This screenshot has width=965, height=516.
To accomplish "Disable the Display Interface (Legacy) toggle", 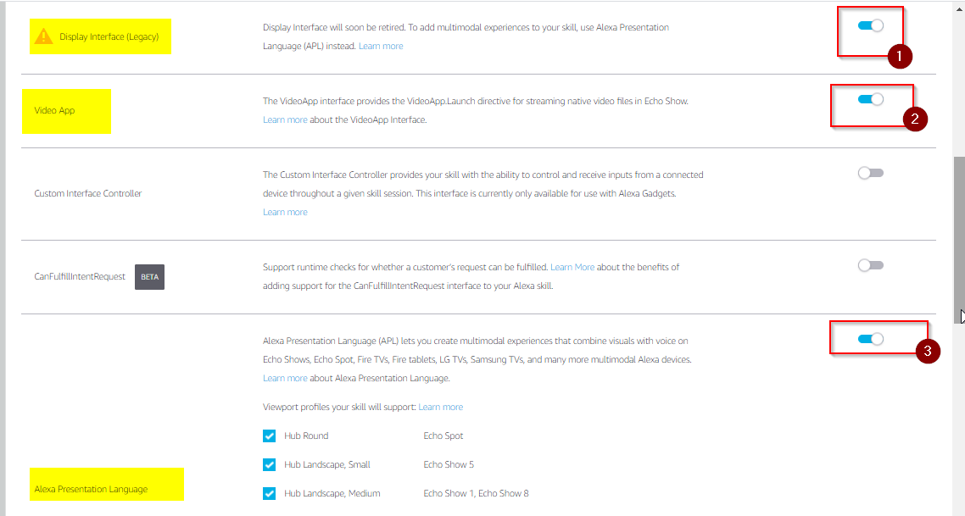I will click(871, 26).
